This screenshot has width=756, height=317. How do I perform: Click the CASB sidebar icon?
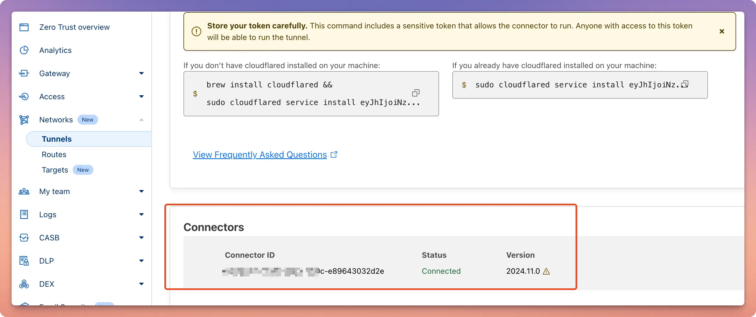click(24, 238)
